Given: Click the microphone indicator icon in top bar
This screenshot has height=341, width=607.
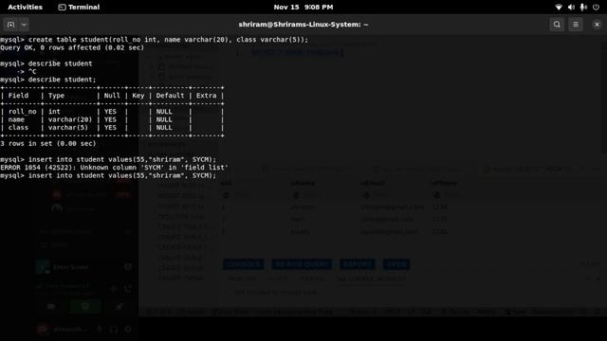Looking at the screenshot, I should (583, 7).
